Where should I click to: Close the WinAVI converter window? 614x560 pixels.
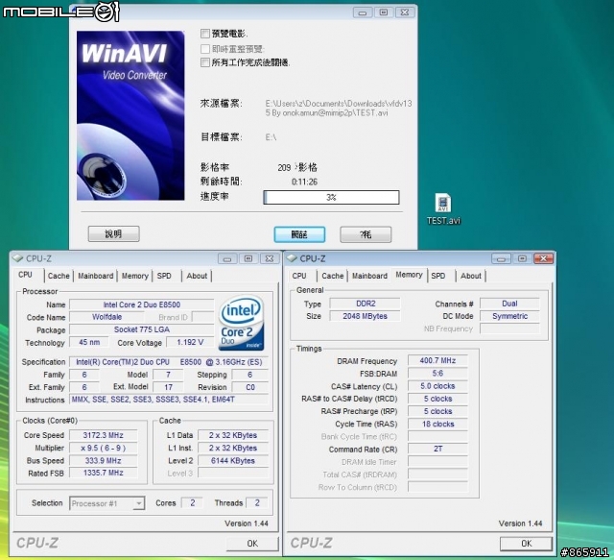[x=405, y=12]
